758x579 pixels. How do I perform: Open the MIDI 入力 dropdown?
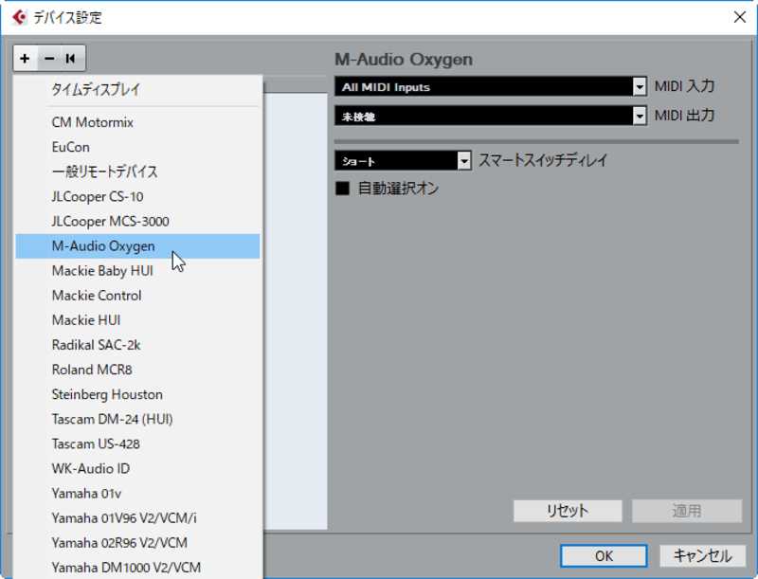tap(491, 87)
